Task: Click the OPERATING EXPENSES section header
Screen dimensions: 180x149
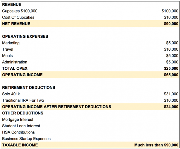Action: pos(25,36)
